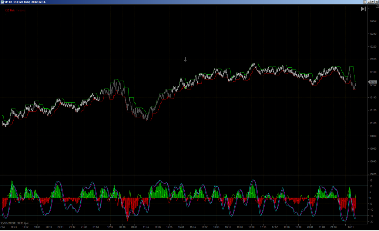The height and width of the screenshot is (231, 379).
Task: Click the 13260 price axis label
Action: click(x=373, y=21)
